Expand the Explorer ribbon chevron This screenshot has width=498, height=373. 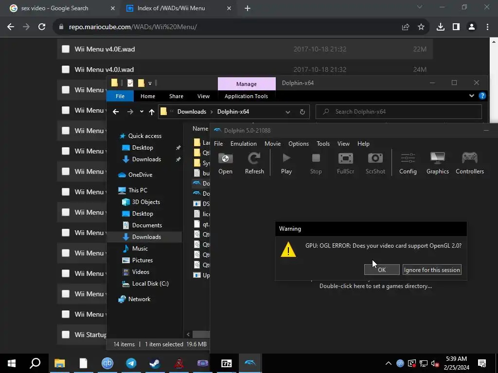(x=472, y=96)
